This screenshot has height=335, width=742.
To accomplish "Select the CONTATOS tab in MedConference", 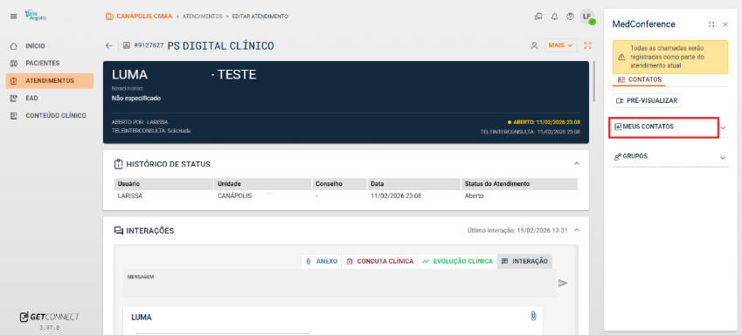I will (x=640, y=80).
